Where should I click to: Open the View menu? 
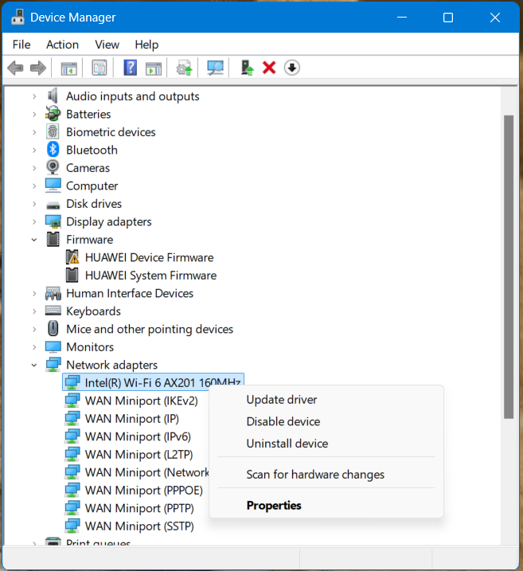click(x=107, y=45)
